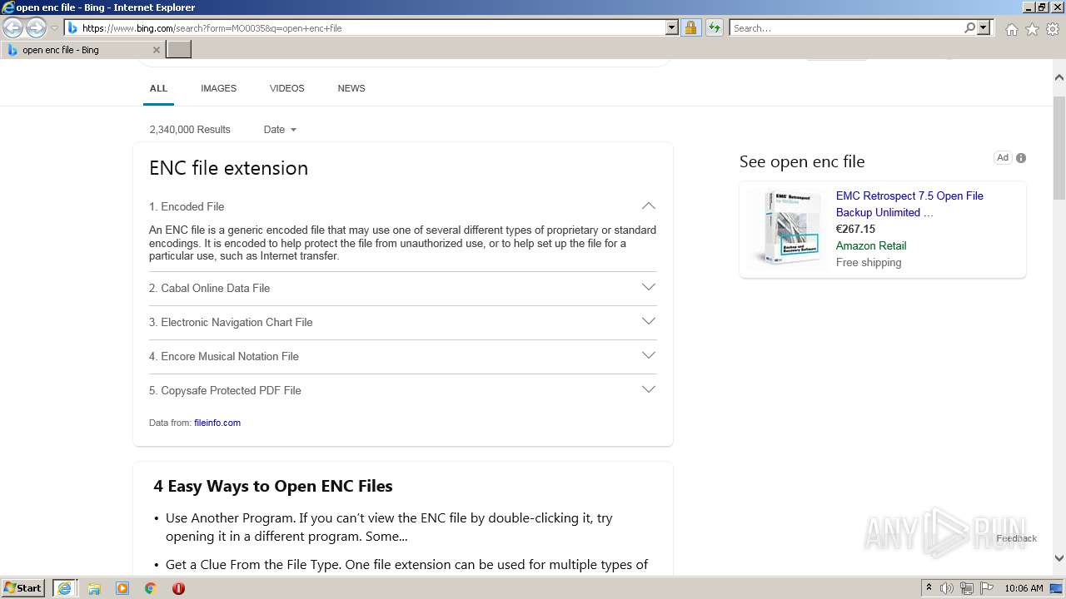Click the search magnifier icon

tap(969, 28)
